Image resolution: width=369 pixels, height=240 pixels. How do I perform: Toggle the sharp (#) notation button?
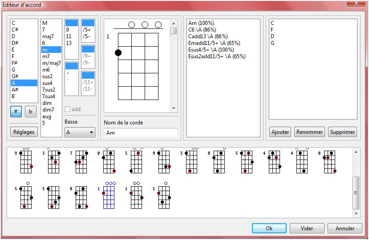[x=16, y=112]
